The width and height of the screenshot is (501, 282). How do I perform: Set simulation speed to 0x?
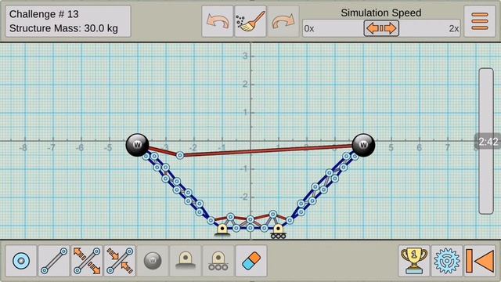click(309, 29)
